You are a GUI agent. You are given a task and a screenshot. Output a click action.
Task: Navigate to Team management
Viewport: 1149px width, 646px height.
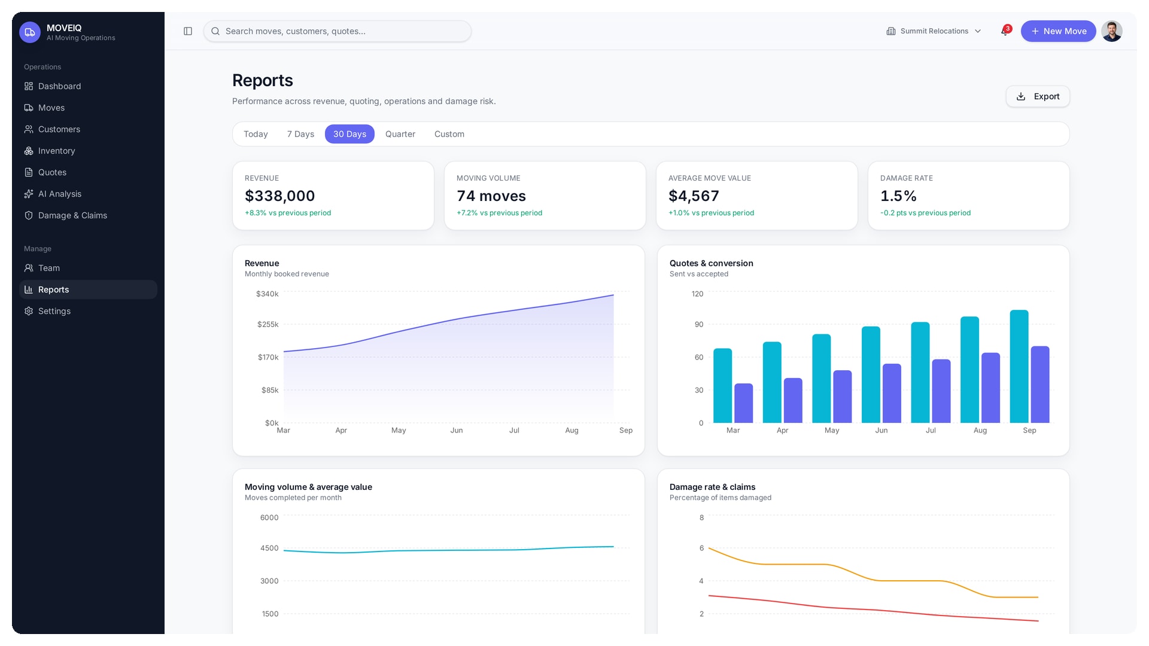(88, 268)
